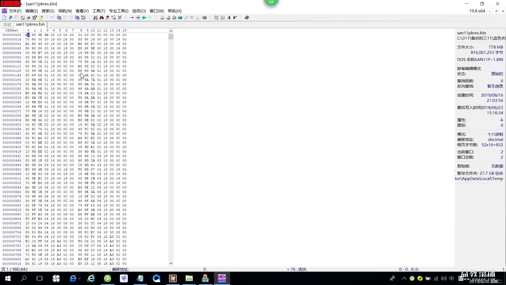Open the 专业工具(I) menu

coord(119,11)
